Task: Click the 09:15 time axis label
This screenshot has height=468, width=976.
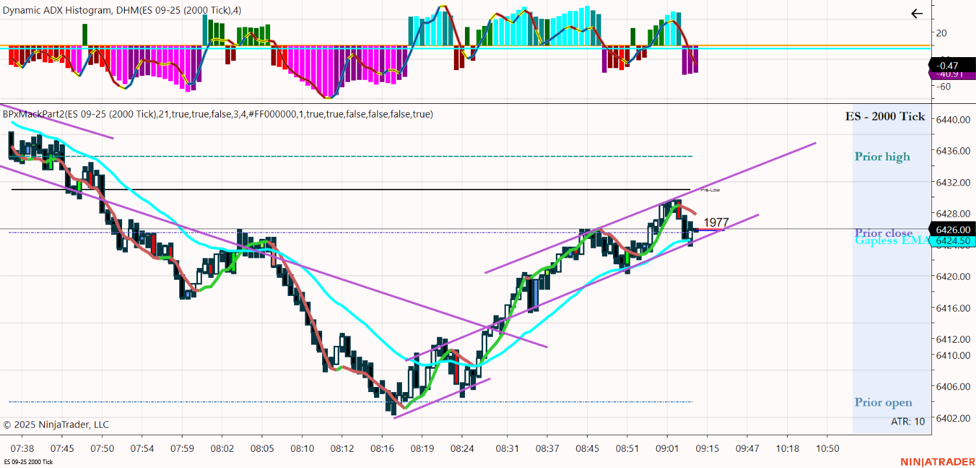Action: [707, 449]
